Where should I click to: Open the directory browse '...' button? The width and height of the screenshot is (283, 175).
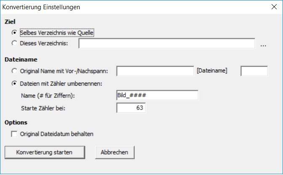tap(264, 44)
